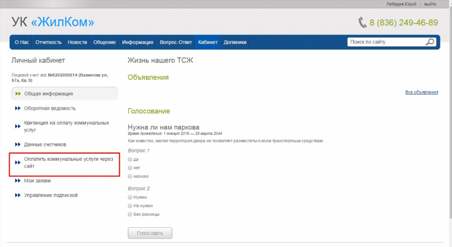Open Общая информация sidebar item
Image resolution: width=452 pixels, height=247 pixels.
64,93
